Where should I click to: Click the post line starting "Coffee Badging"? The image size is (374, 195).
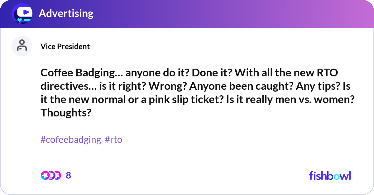point(189,74)
